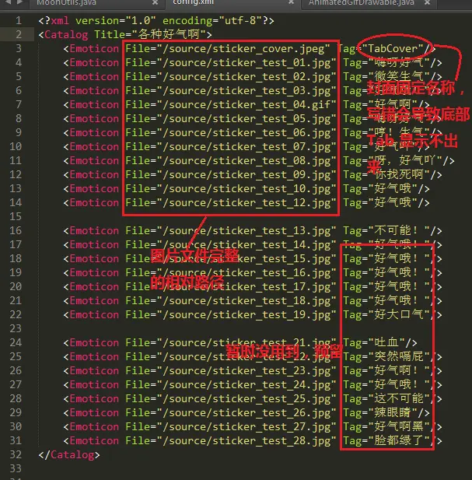472x480 pixels.
Task: Click line number 2 in the gutter
Action: coord(19,34)
